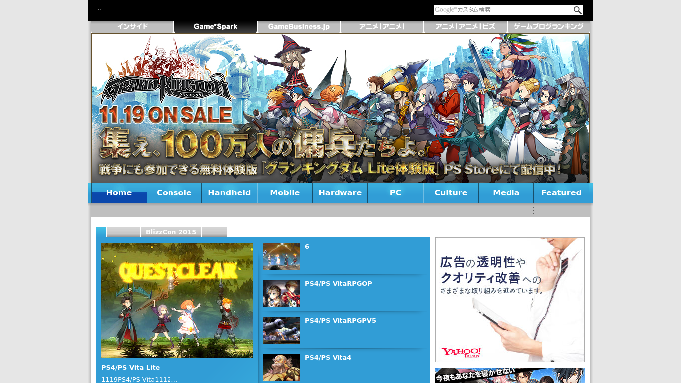681x383 pixels.
Task: Open the アニメ!アニメ!ビズ tab
Action: 465,26
